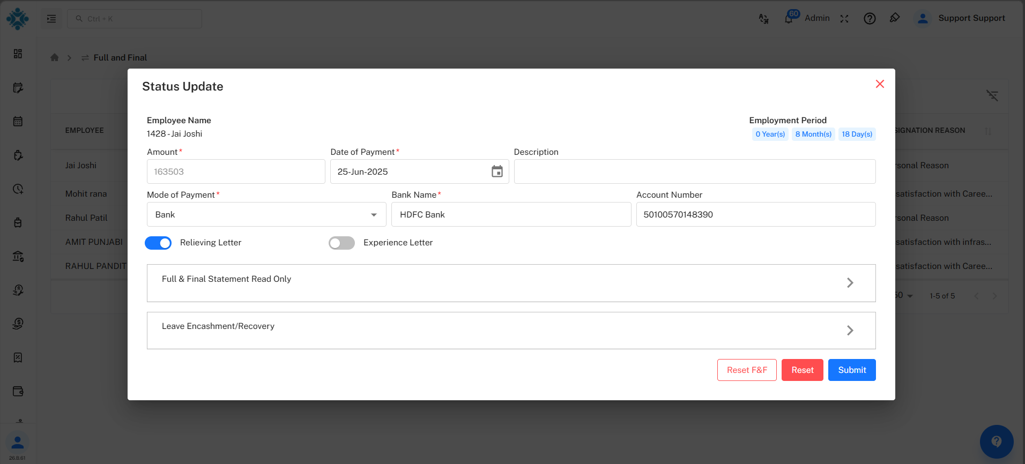The image size is (1025, 464).
Task: Open the help question mark icon in header
Action: [x=870, y=19]
